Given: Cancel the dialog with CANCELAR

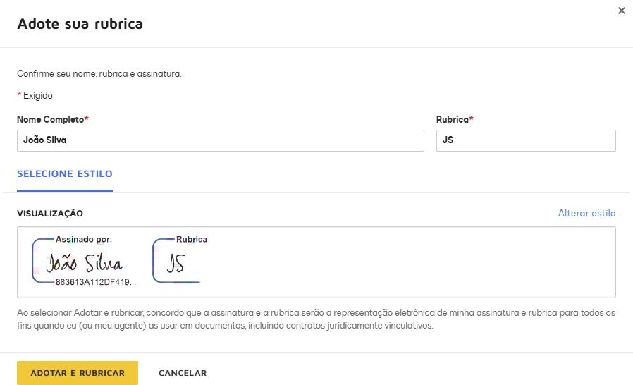Looking at the screenshot, I should tap(183, 373).
